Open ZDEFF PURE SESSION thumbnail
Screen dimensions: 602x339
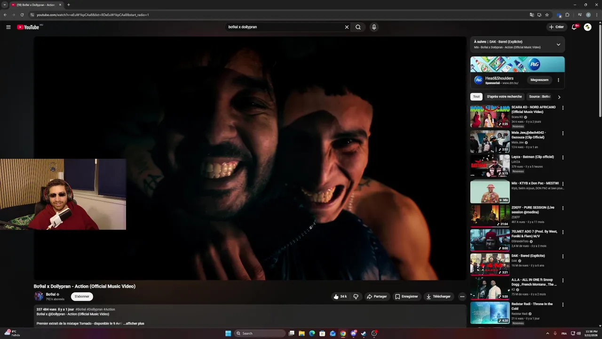click(490, 216)
